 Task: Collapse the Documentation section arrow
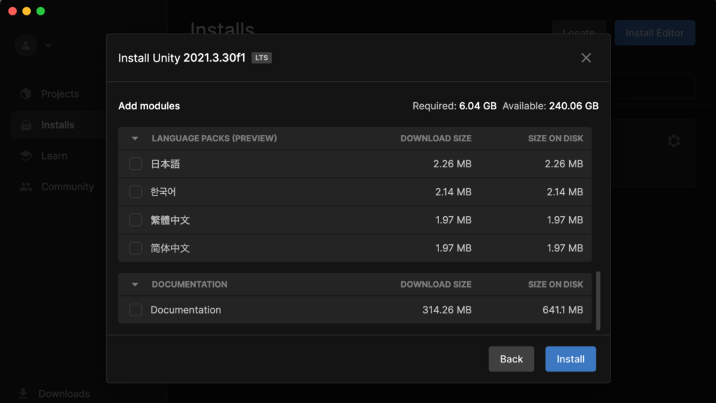pos(135,284)
